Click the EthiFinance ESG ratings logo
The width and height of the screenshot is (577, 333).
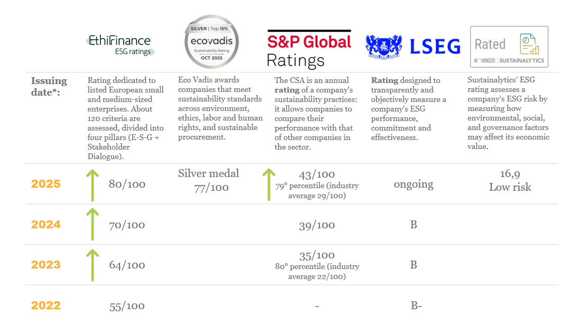pos(121,45)
